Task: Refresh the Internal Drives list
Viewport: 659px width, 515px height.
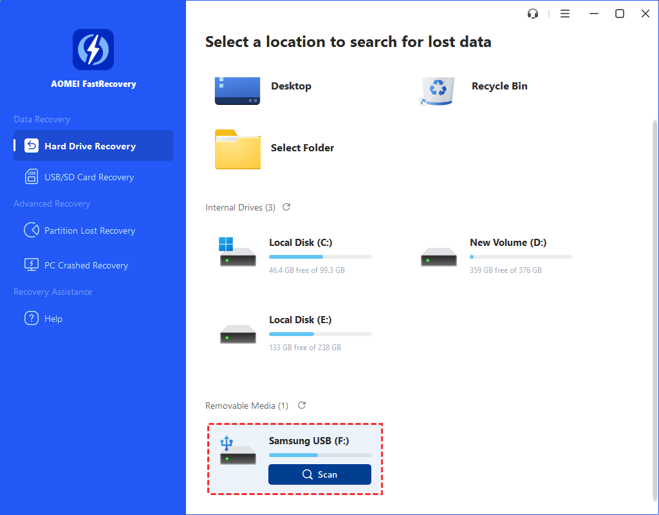Action: coord(286,207)
